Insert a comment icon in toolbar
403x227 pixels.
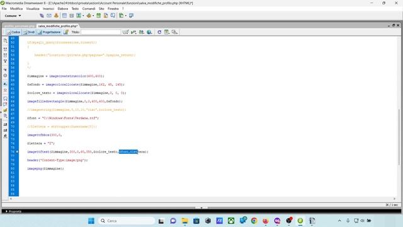click(x=113, y=16)
